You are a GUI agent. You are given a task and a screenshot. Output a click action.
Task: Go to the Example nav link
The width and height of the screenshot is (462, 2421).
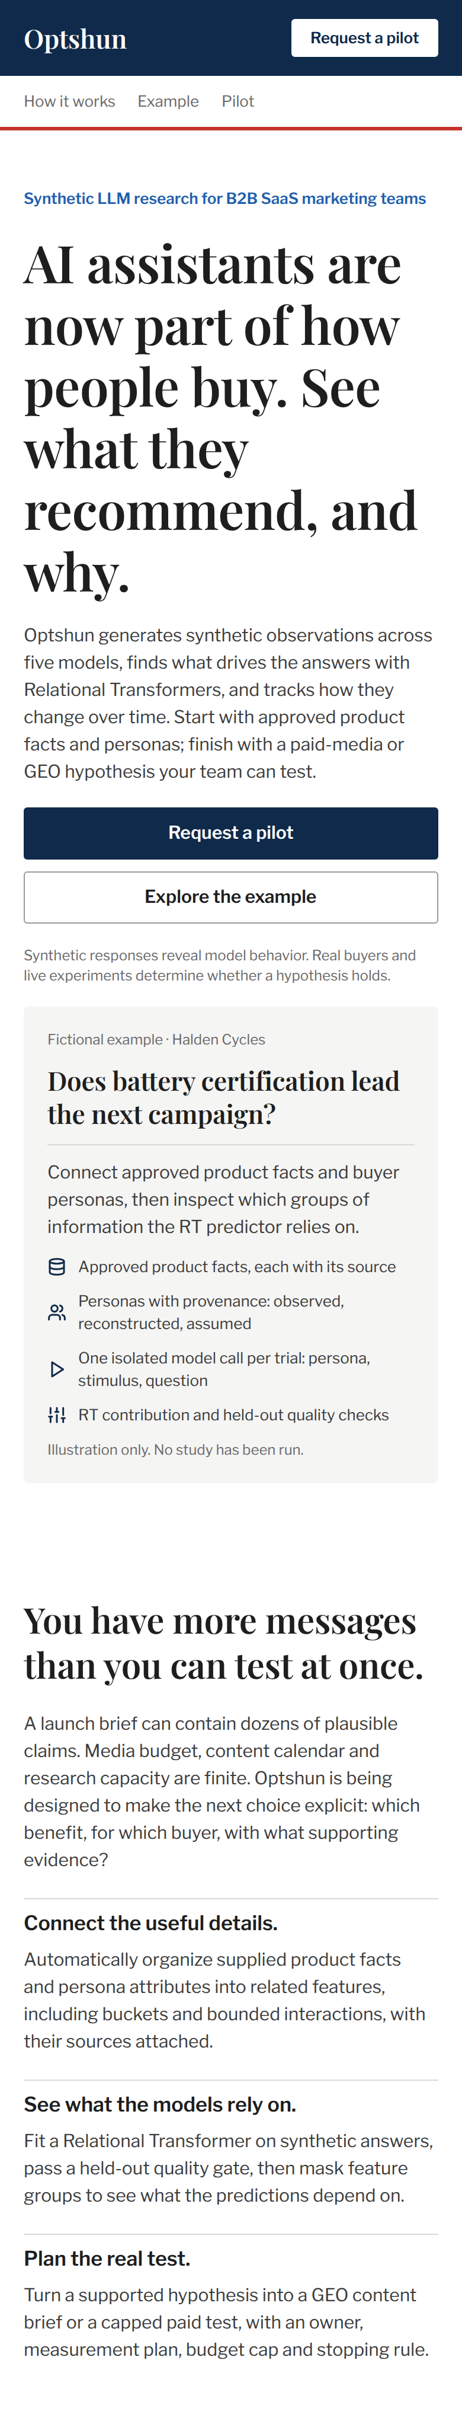(168, 101)
